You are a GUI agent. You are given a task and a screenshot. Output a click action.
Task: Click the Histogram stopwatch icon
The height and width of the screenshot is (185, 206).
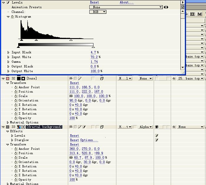coord(12,17)
